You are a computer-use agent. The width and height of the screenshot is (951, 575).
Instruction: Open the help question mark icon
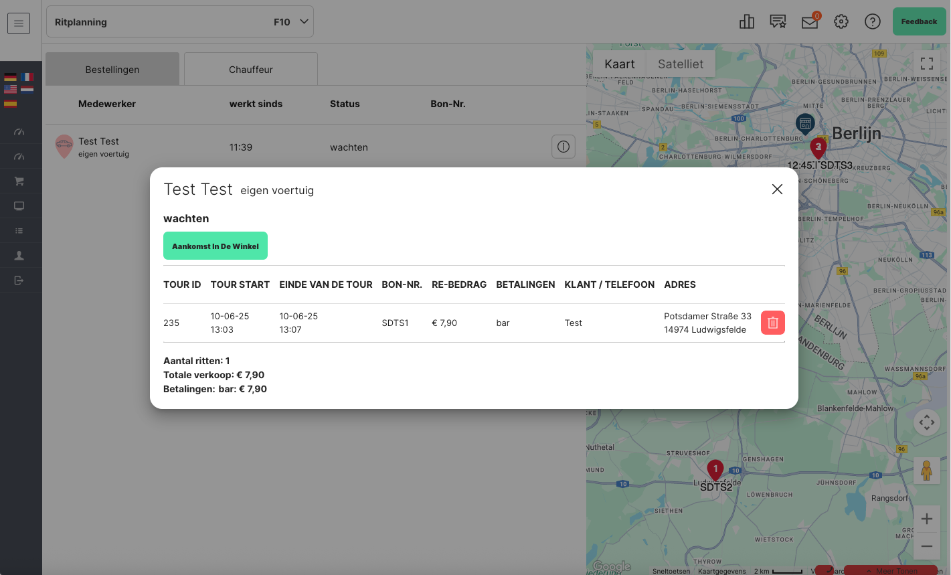click(x=873, y=22)
